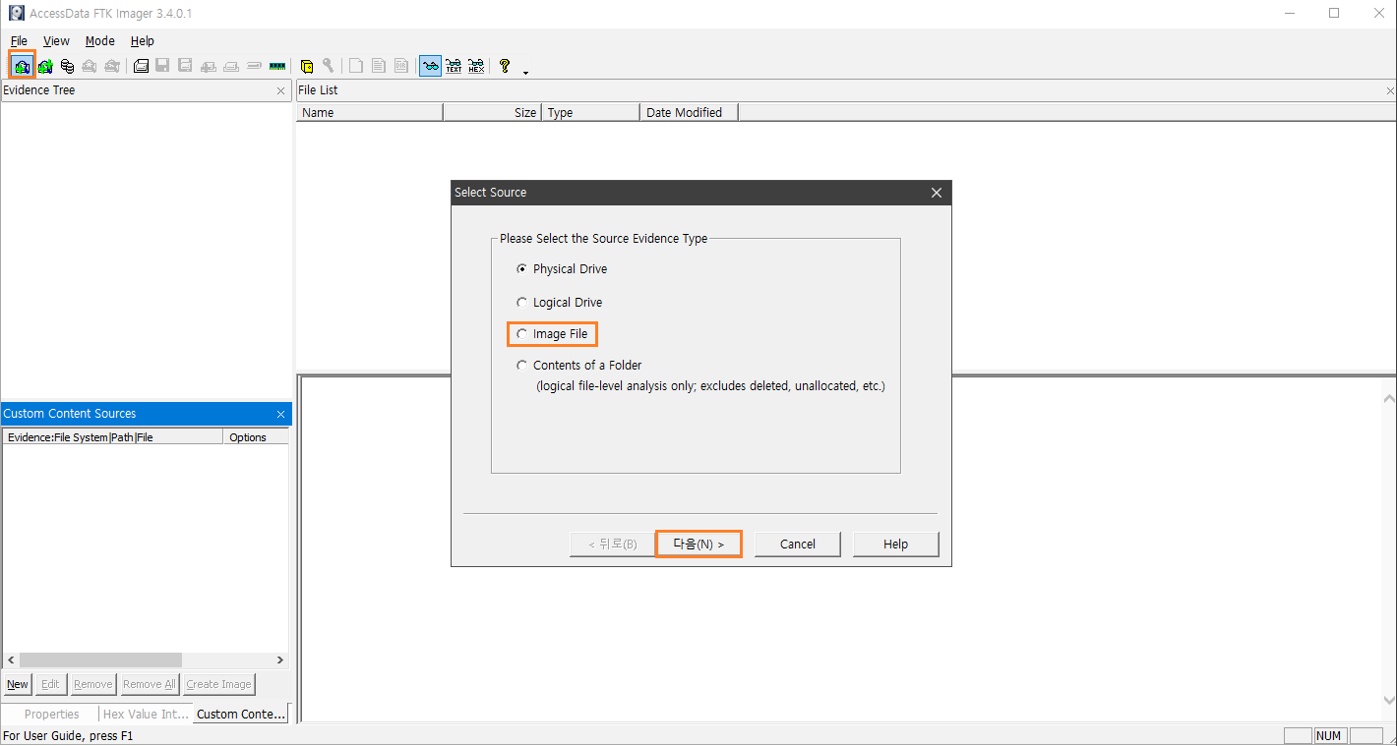Close the File List panel
The height and width of the screenshot is (746, 1397).
[1390, 90]
